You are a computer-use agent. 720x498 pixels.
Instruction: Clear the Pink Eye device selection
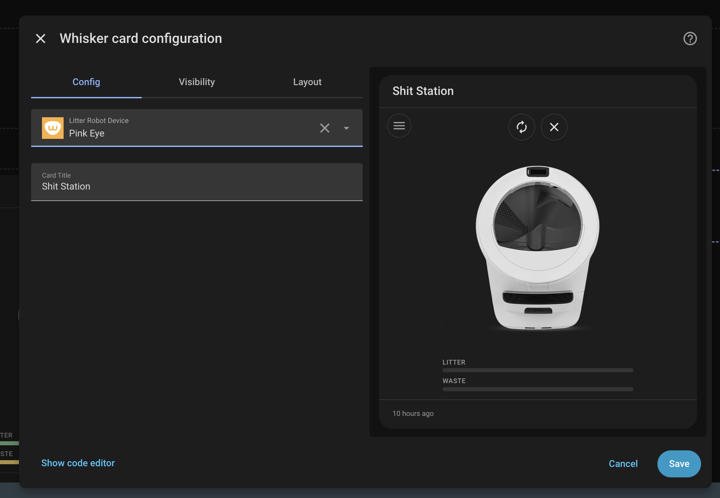click(324, 128)
